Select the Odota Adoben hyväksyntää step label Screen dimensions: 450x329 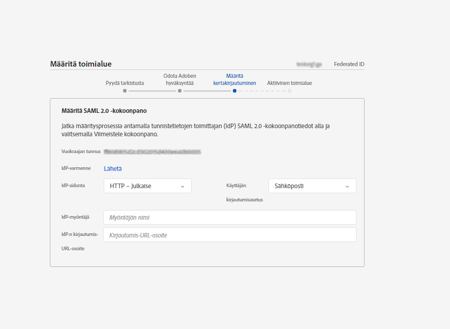pos(179,79)
